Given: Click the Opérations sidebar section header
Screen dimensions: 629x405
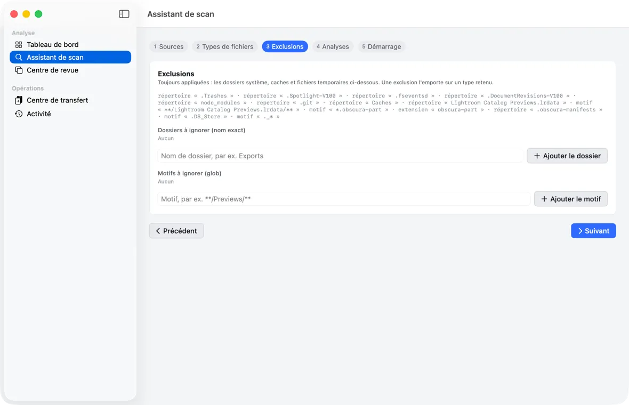Looking at the screenshot, I should pyautogui.click(x=28, y=88).
